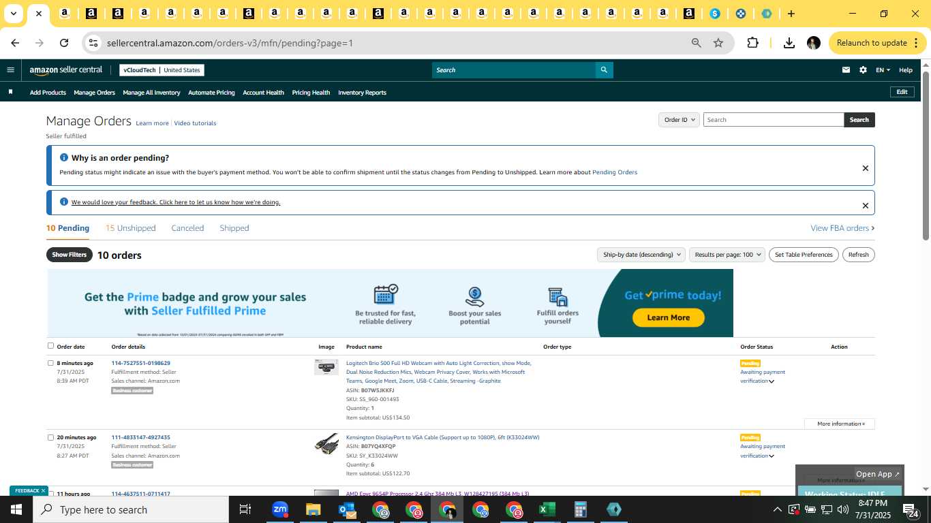The width and height of the screenshot is (931, 523).
Task: Click the Refresh orders button
Action: 859,255
